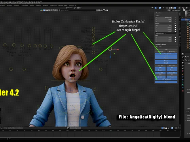The height and width of the screenshot is (142, 190).
Task: Toggle viewport gizmo display icon
Action: tap(156, 8)
